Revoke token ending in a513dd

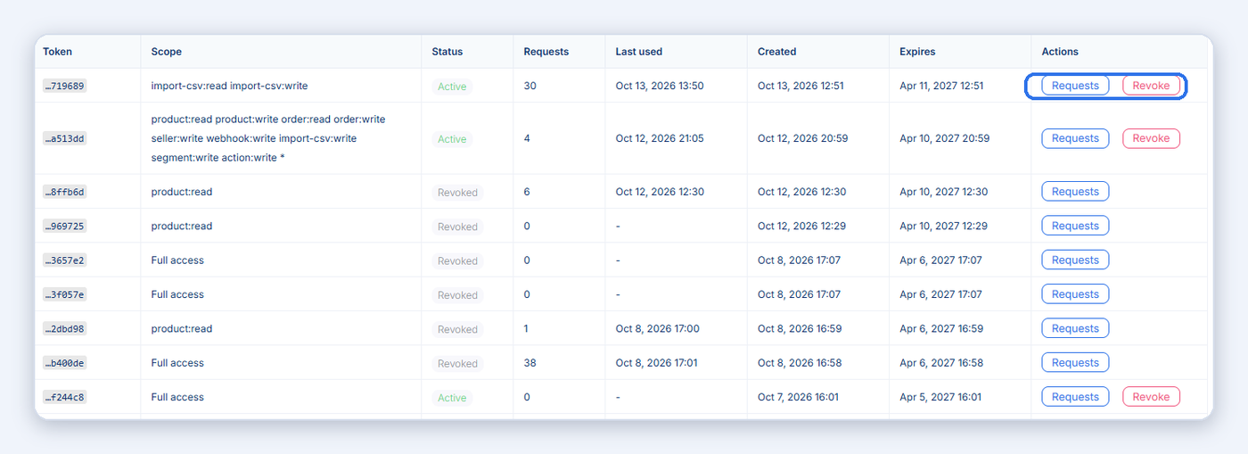click(1151, 138)
